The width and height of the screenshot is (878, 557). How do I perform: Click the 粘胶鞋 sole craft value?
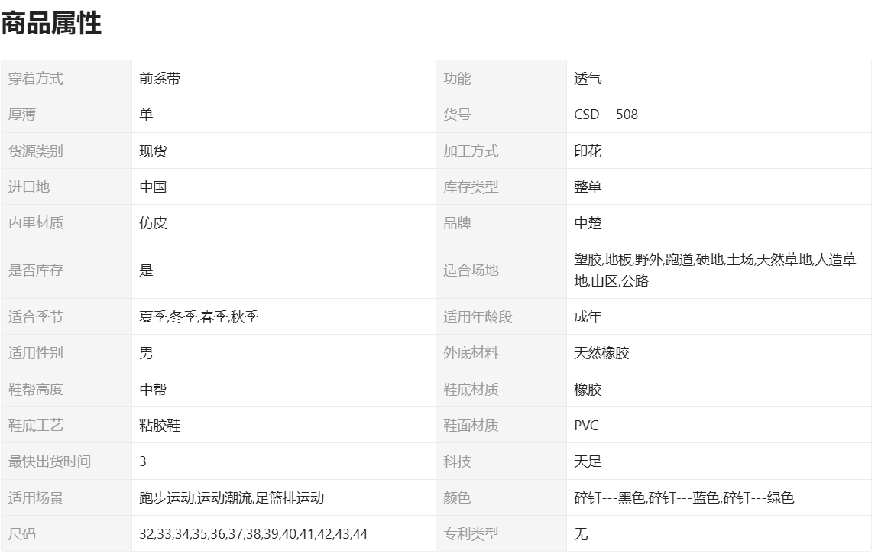(160, 426)
